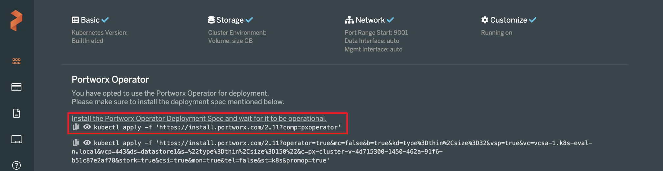Image resolution: width=663 pixels, height=171 pixels.
Task: Go to the Basic step
Action: tap(90, 20)
